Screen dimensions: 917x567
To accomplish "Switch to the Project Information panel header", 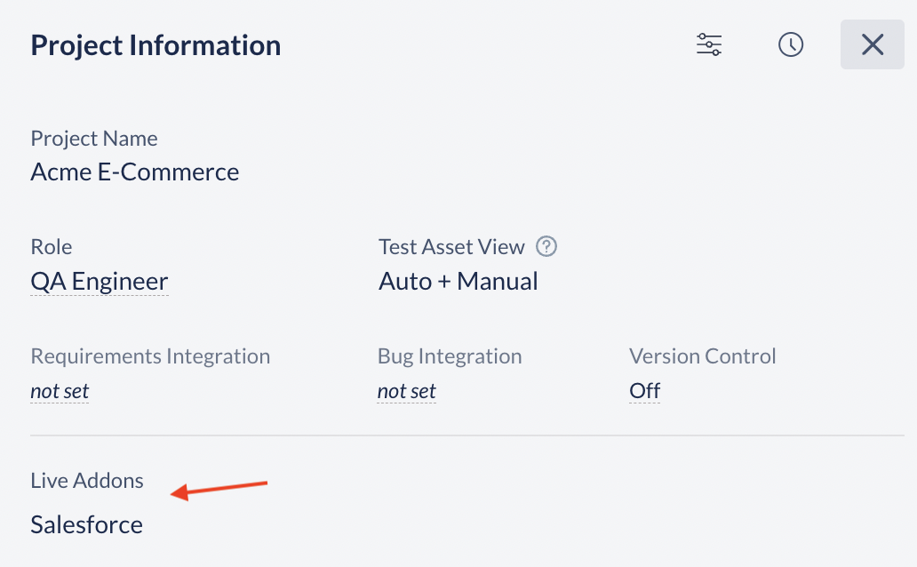I will [155, 44].
